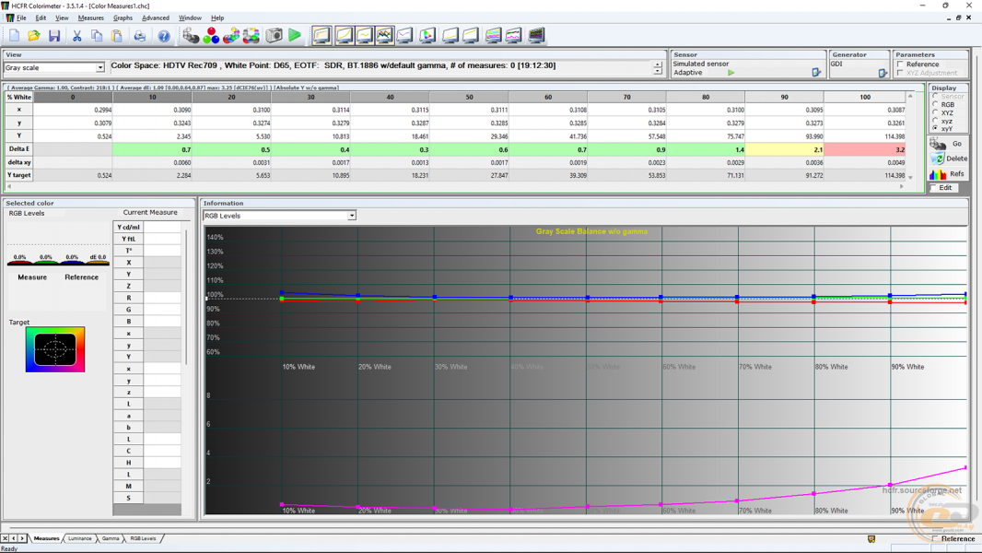Click the sensor configure icon in Sensor panel
The image size is (982, 553).
point(816,73)
